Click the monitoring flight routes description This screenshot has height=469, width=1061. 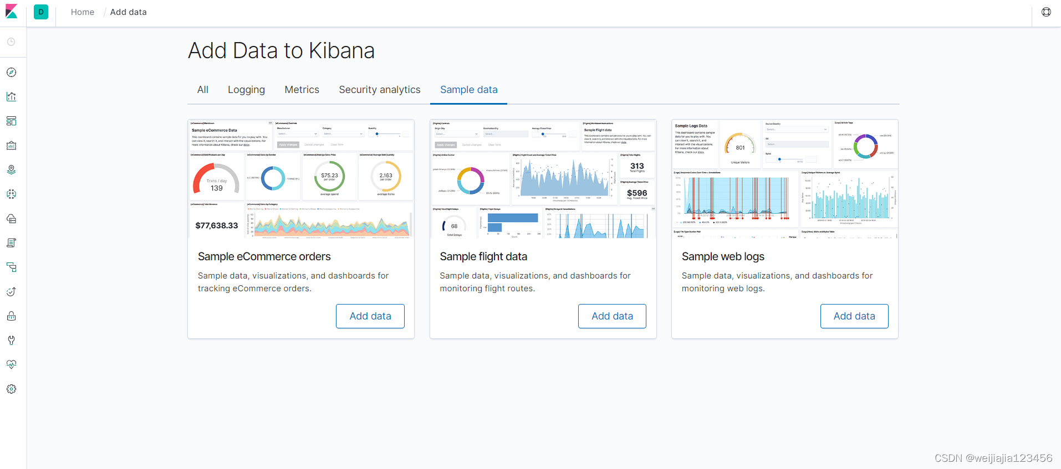coord(535,282)
